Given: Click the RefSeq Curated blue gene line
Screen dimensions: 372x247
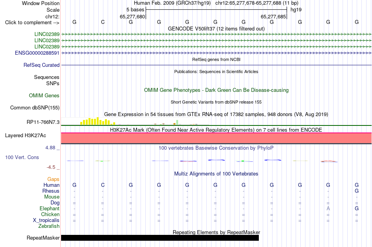Looking at the screenshot, I should (x=216, y=65).
